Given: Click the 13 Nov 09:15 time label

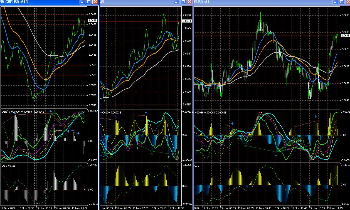Looking at the screenshot, I should [x=159, y=208].
